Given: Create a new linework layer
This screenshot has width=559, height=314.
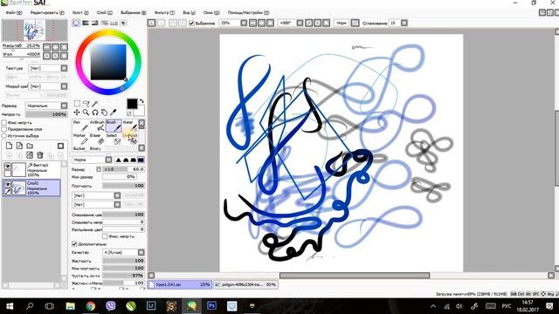Looking at the screenshot, I should (x=19, y=146).
